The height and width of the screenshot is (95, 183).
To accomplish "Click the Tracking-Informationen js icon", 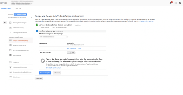I will [10, 32].
